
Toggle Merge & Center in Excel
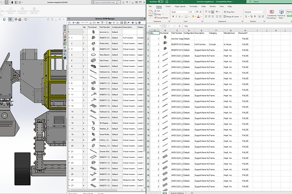point(231,16)
